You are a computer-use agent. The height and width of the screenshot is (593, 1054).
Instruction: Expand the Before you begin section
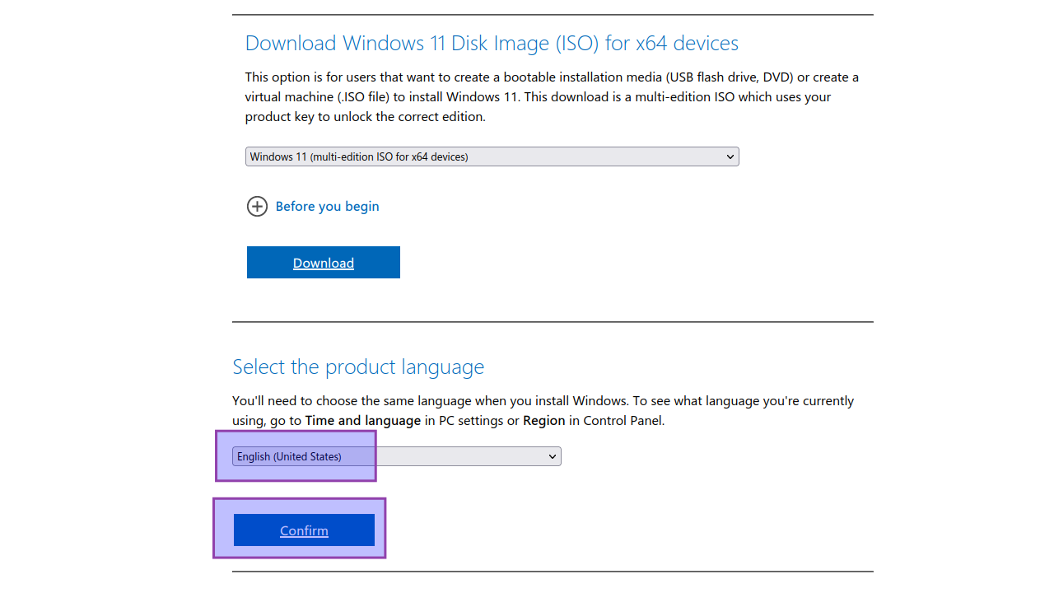[327, 206]
